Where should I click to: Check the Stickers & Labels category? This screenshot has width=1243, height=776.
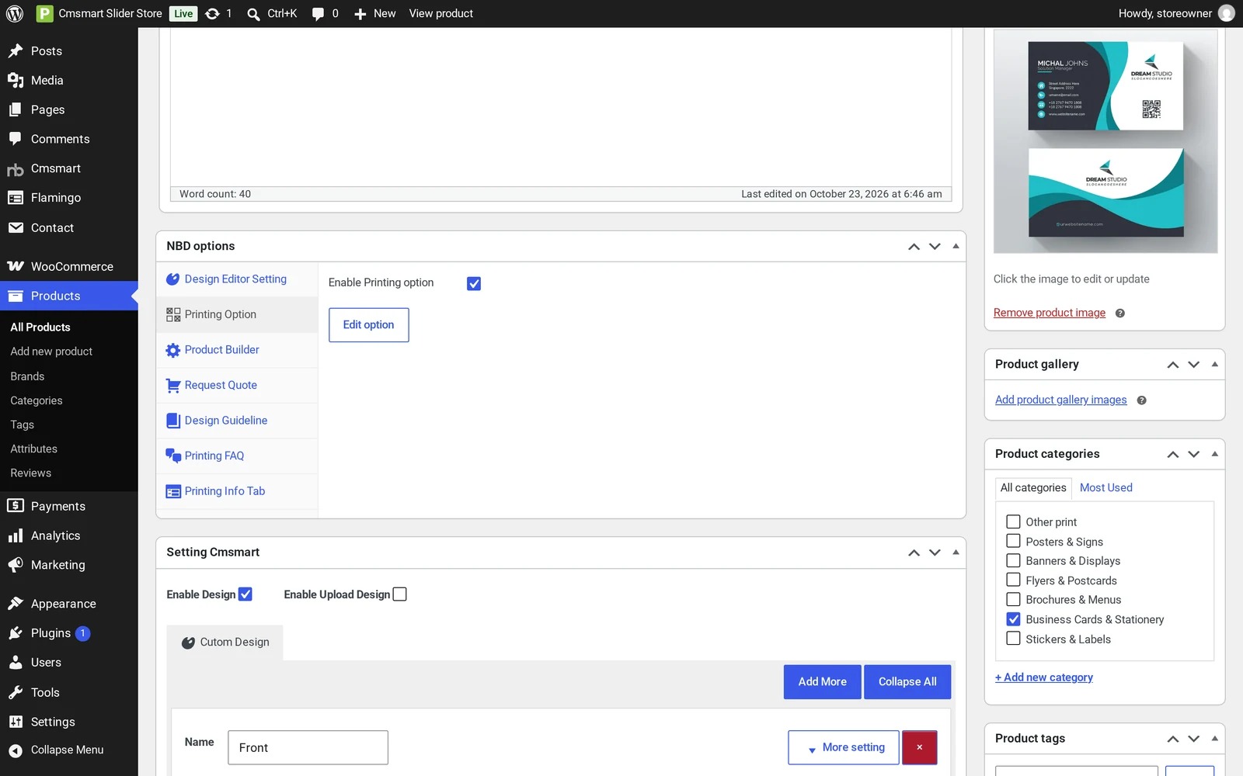pyautogui.click(x=1013, y=639)
